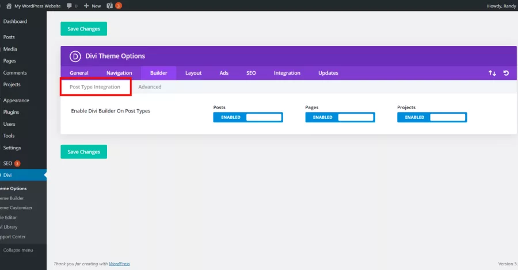Open the Layout tab
The width and height of the screenshot is (518, 270).
[193, 73]
